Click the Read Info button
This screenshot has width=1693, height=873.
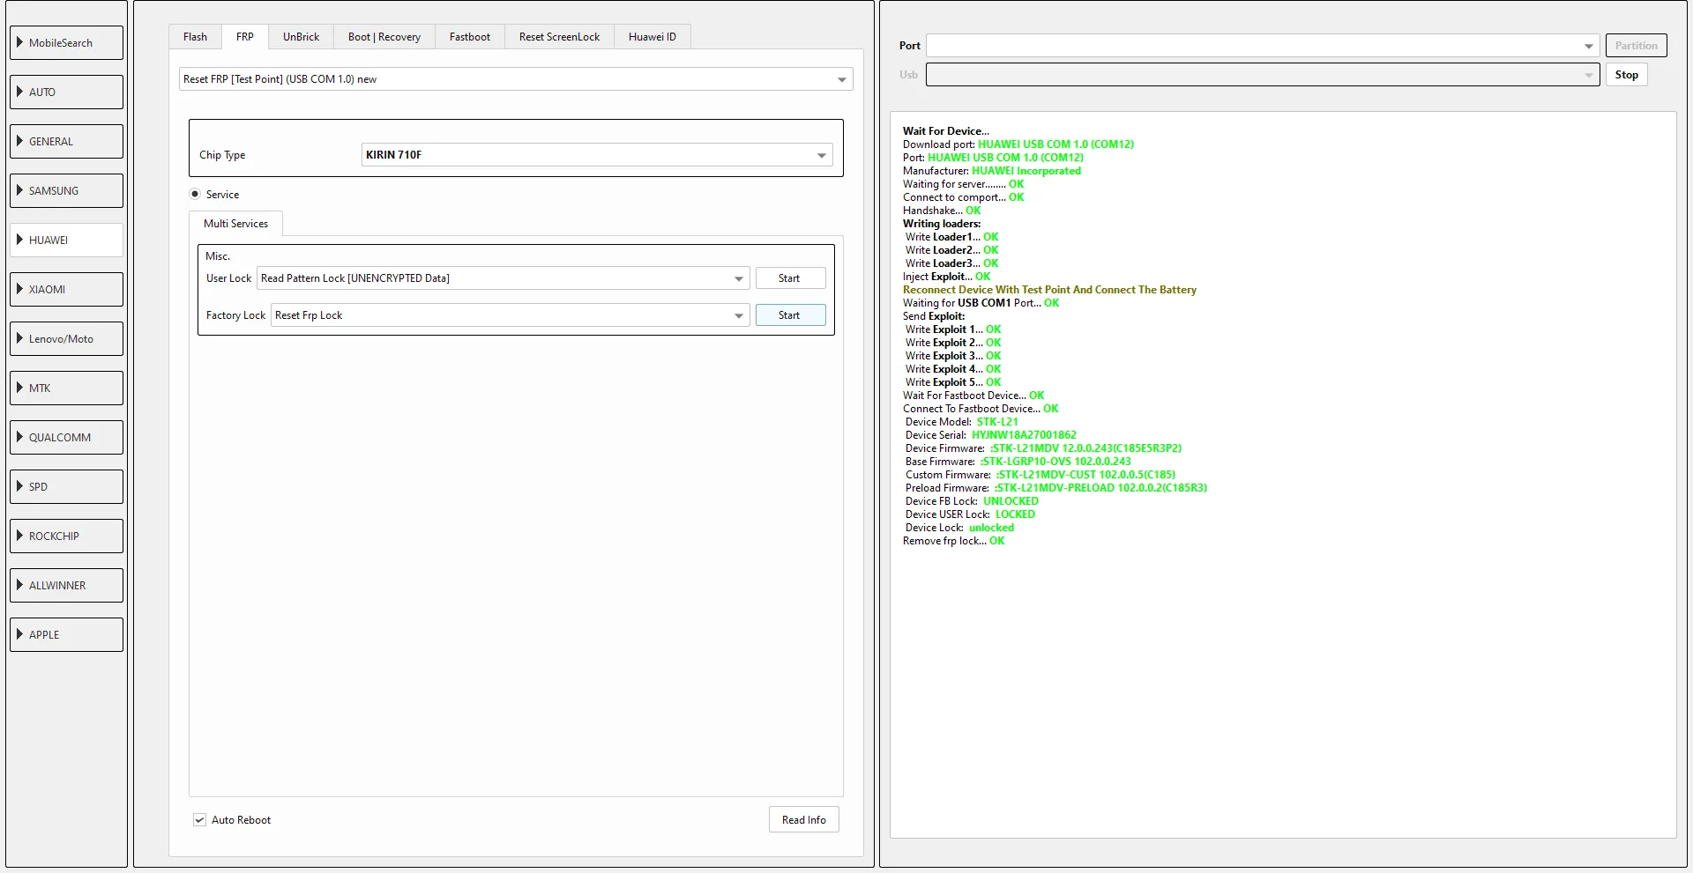[x=803, y=820]
